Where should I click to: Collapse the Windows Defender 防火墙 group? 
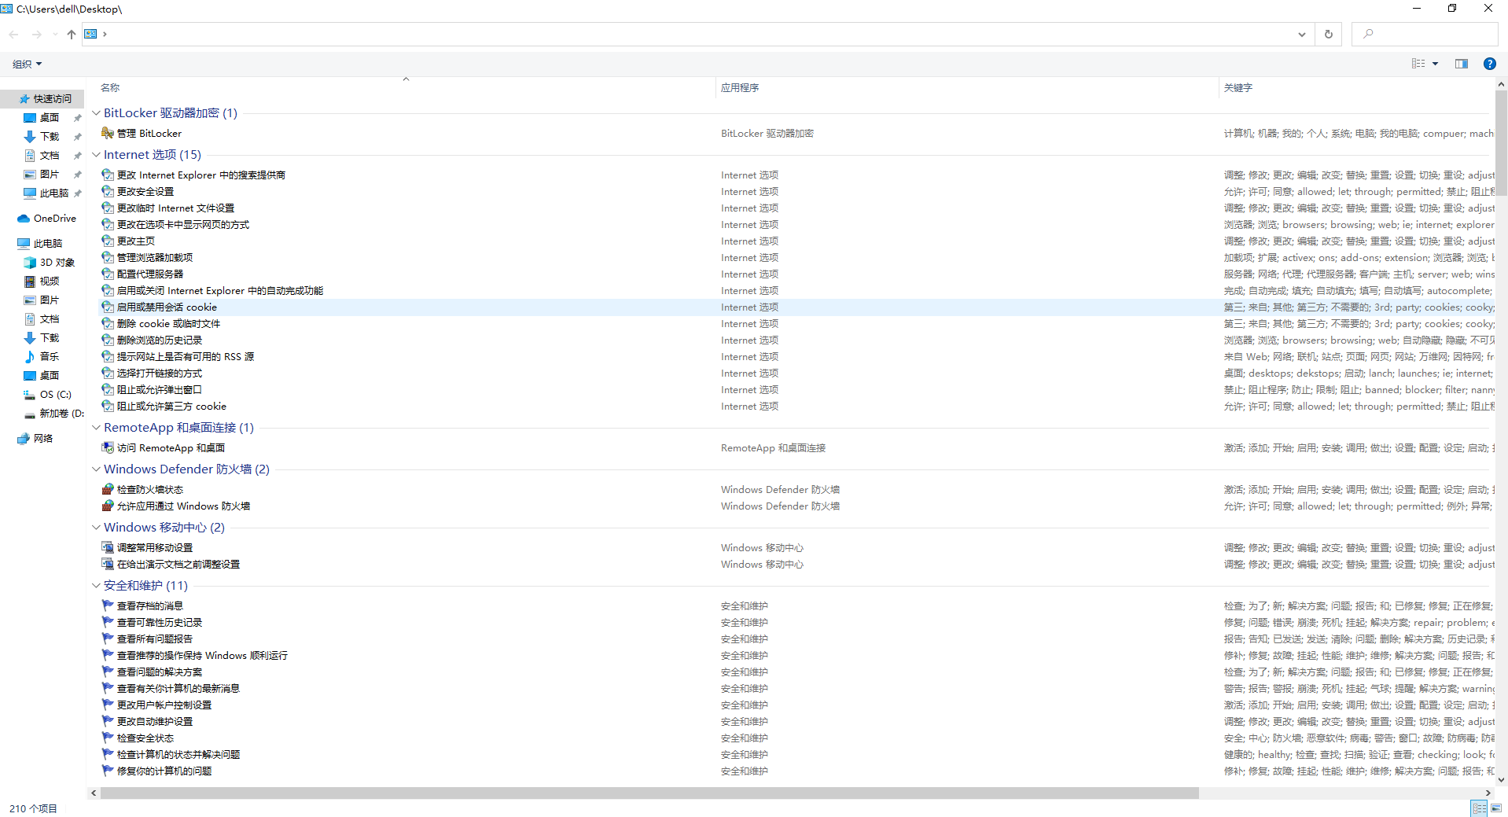(x=96, y=469)
